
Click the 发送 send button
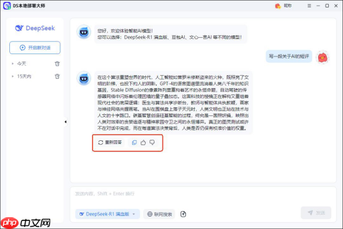316,213
